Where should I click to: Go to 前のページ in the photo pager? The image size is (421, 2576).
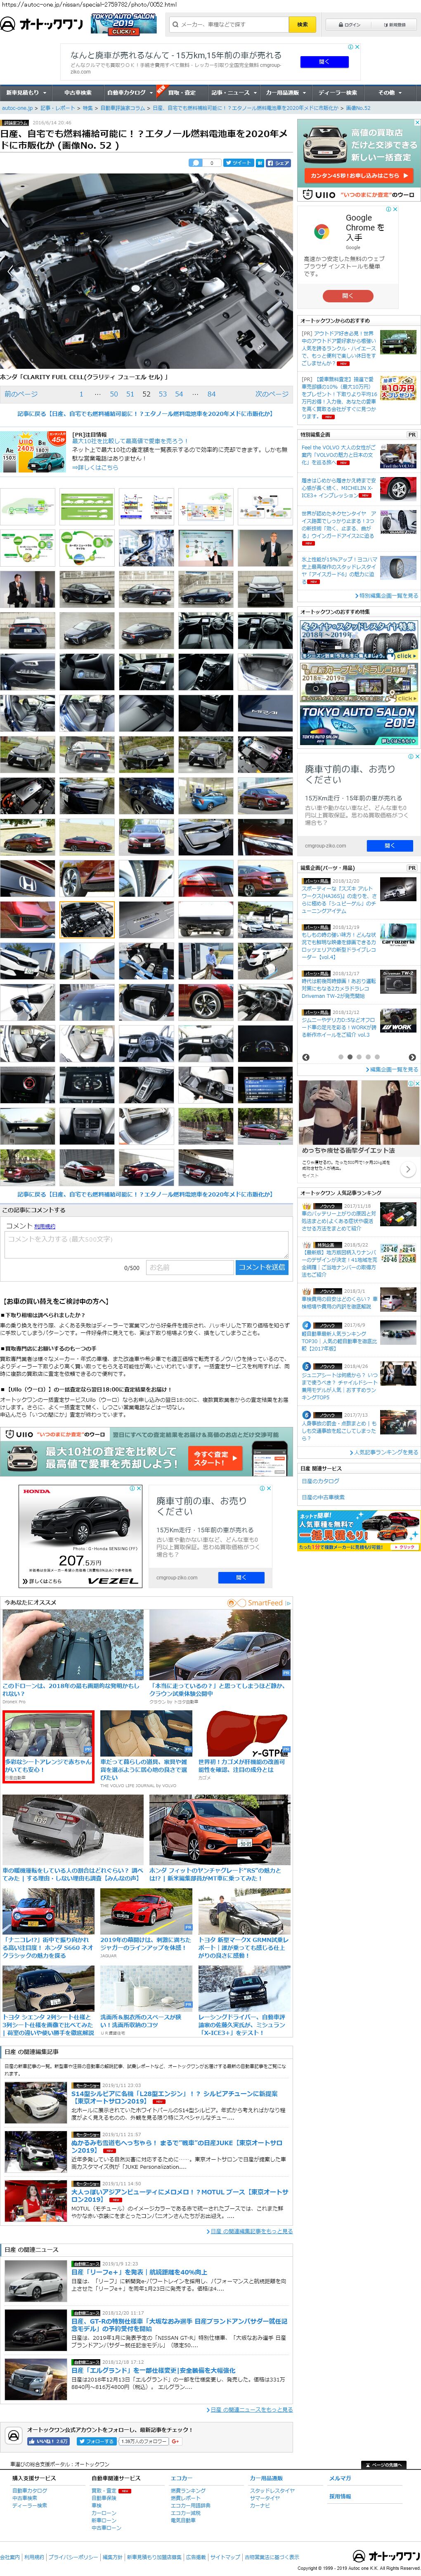(x=21, y=394)
